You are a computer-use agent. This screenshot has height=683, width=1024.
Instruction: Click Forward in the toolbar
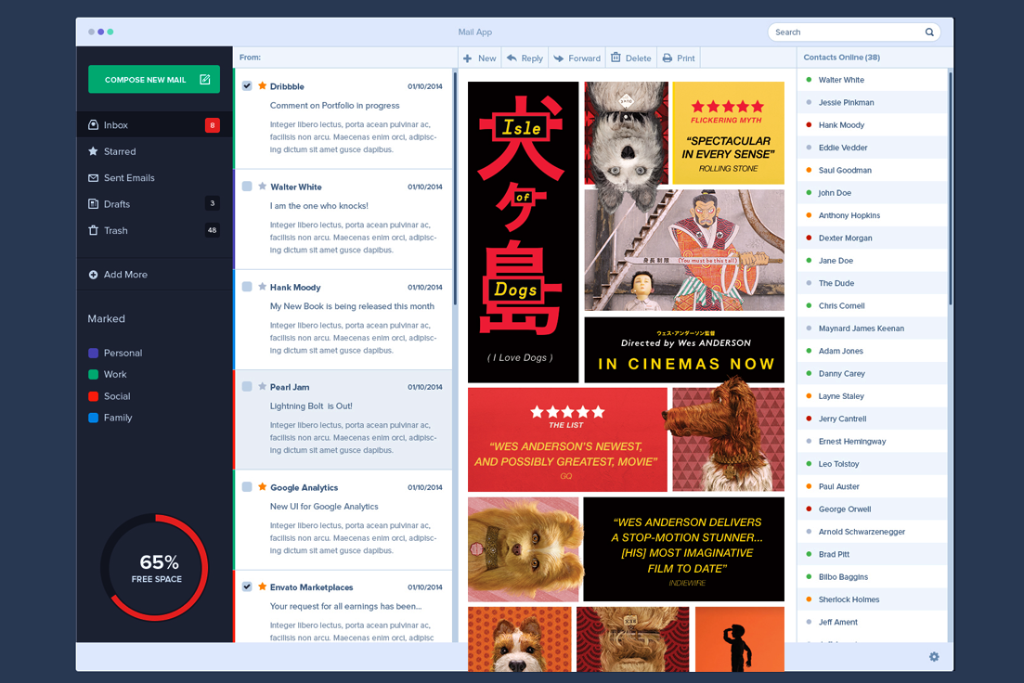pyautogui.click(x=577, y=58)
